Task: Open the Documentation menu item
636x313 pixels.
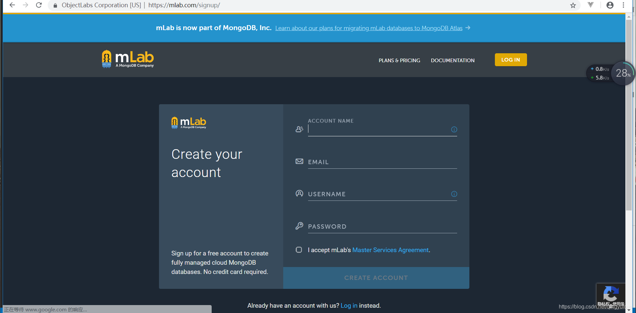Action: point(453,60)
